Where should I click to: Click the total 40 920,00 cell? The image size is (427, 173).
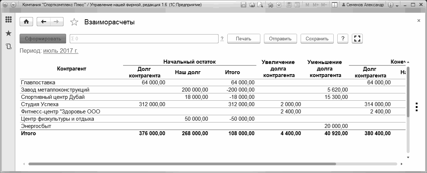336,133
